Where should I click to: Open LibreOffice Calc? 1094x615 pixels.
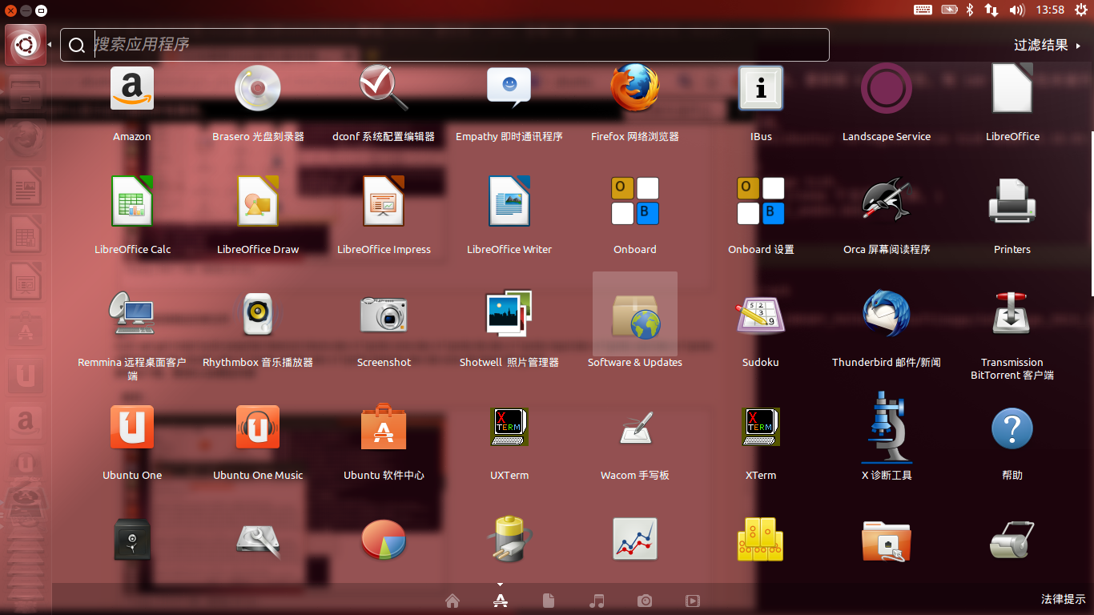[x=132, y=201]
